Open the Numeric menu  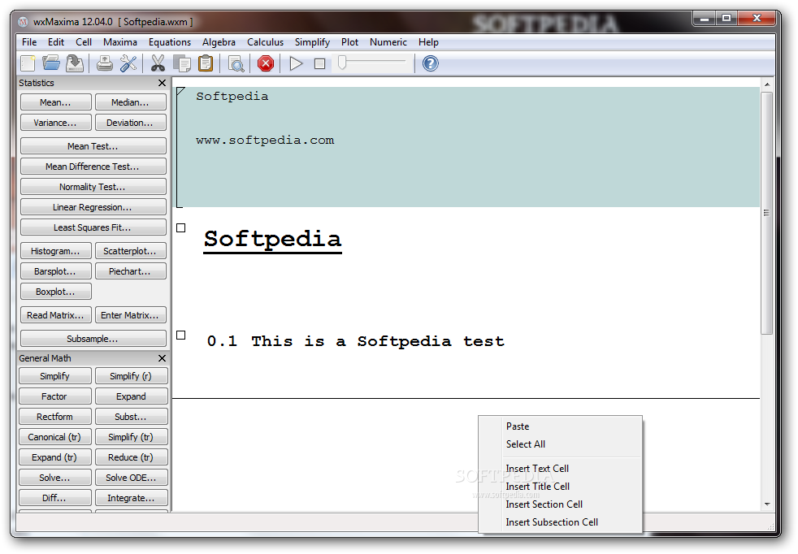pyautogui.click(x=388, y=42)
